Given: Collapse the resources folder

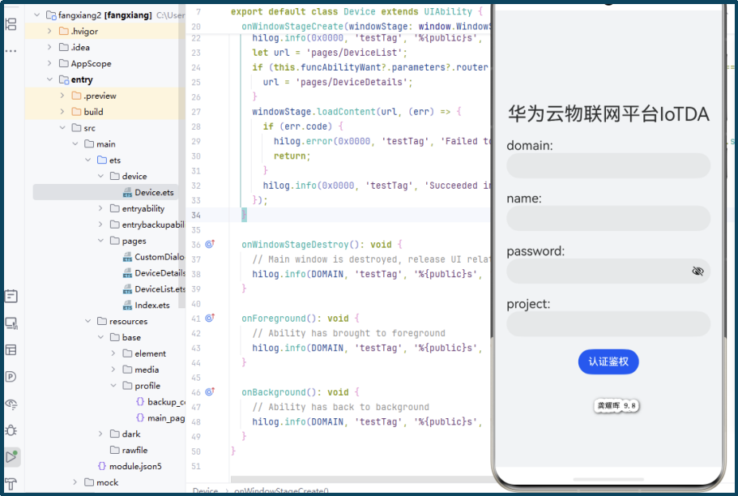Looking at the screenshot, I should pos(87,321).
